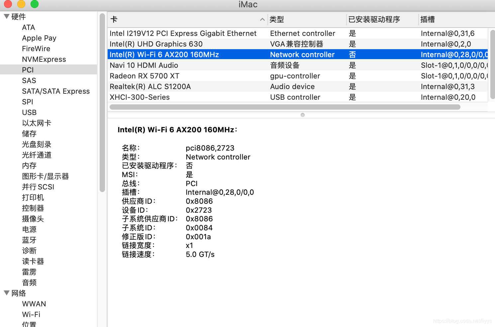Open 以太网卡 Ethernet cards entry
Viewport: 495px width, 327px height.
tap(37, 123)
